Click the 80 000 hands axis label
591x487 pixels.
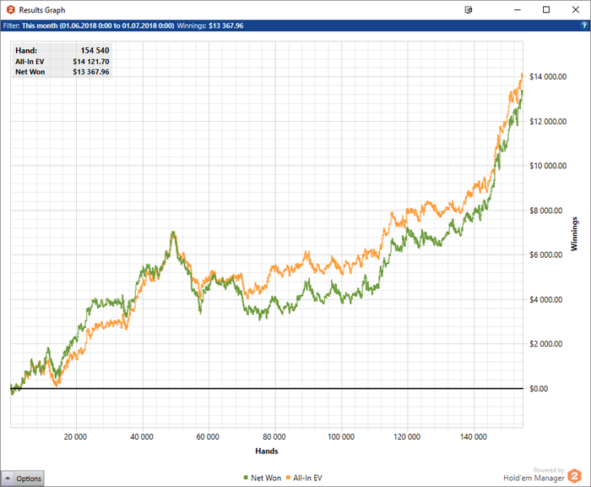pos(274,437)
